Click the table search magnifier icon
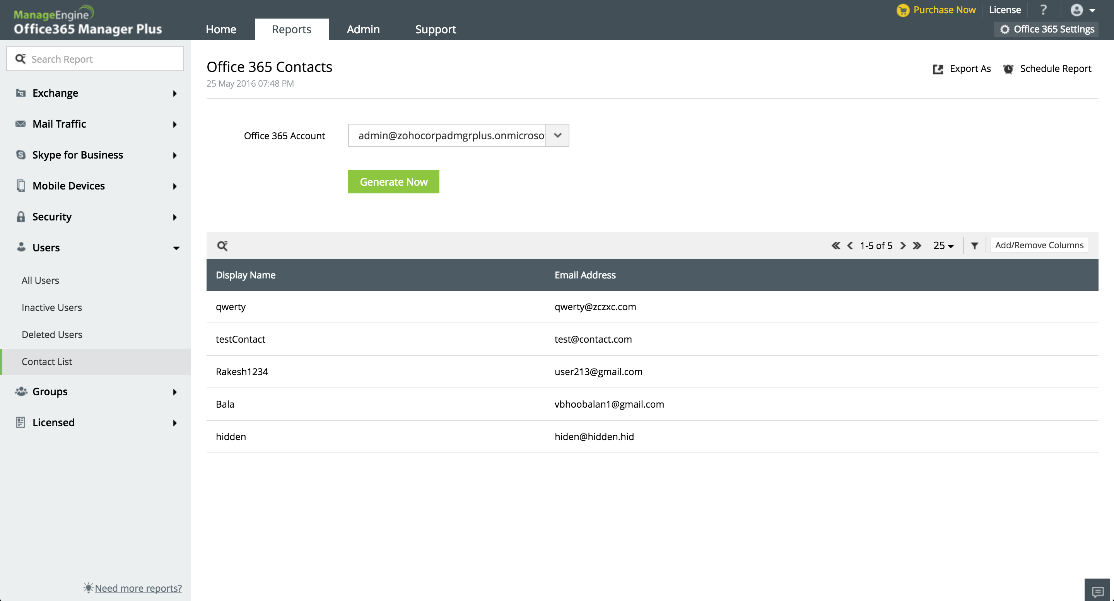Viewport: 1114px width, 601px height. pos(222,246)
